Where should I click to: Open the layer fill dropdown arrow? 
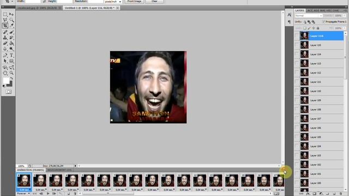point(344,28)
